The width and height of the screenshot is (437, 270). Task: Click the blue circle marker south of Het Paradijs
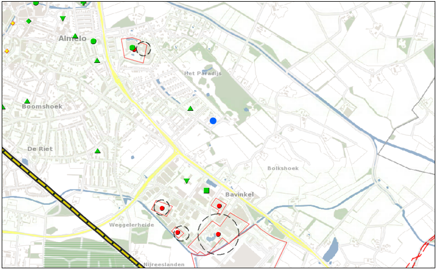[x=213, y=121]
